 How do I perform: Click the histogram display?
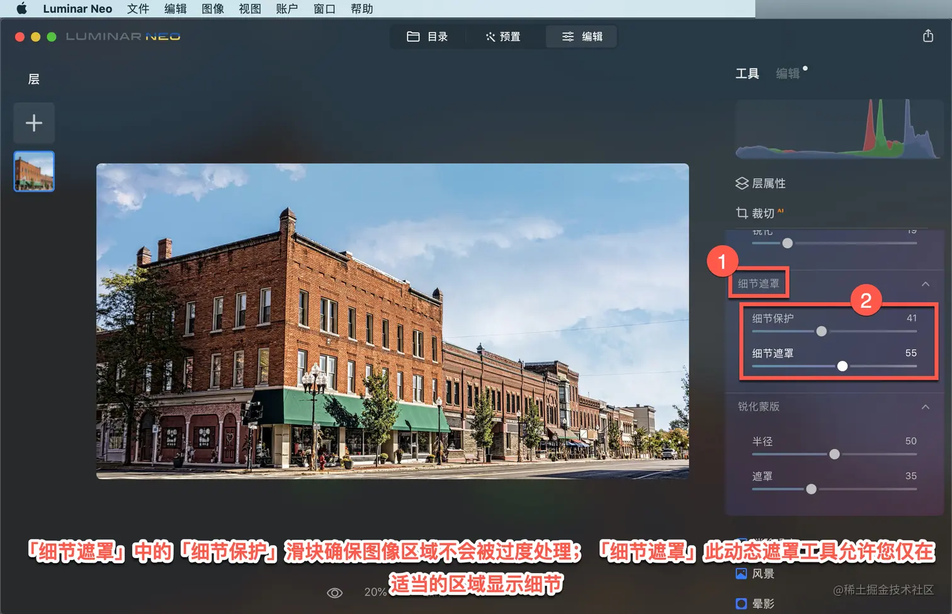pyautogui.click(x=838, y=129)
